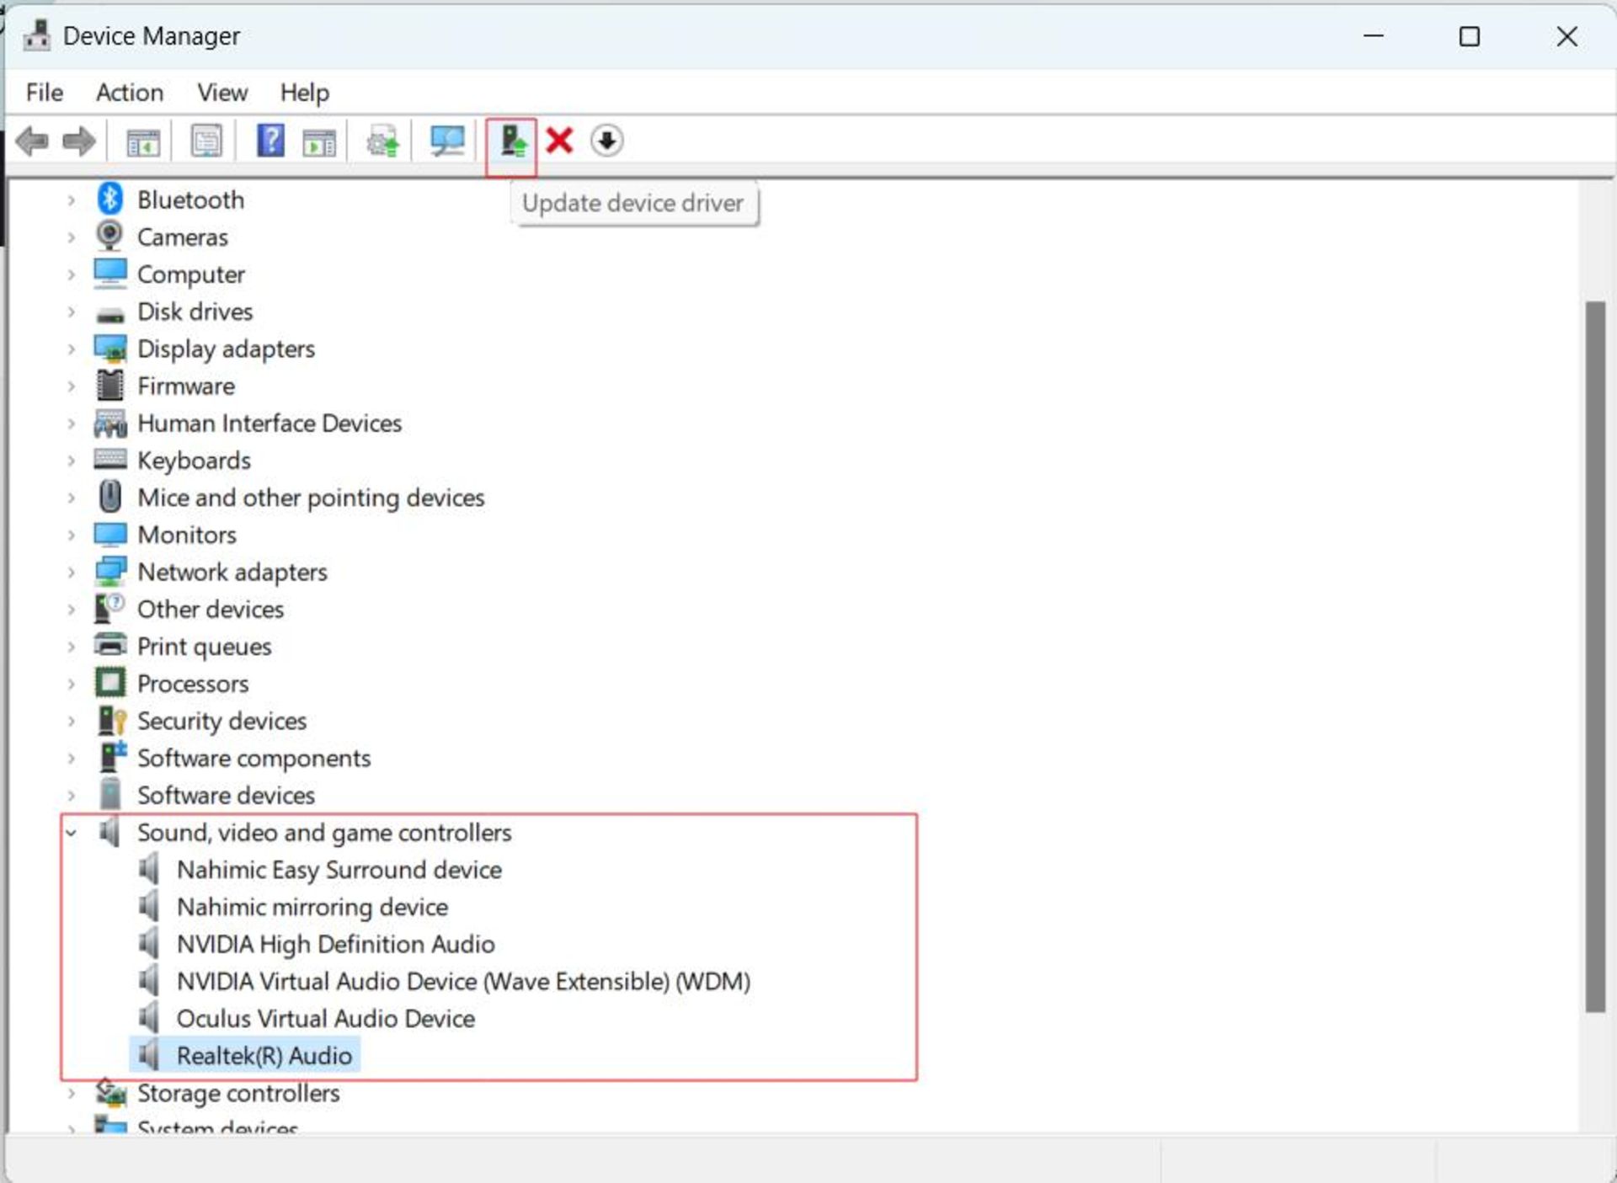Open the View menu
The image size is (1617, 1183).
point(222,92)
